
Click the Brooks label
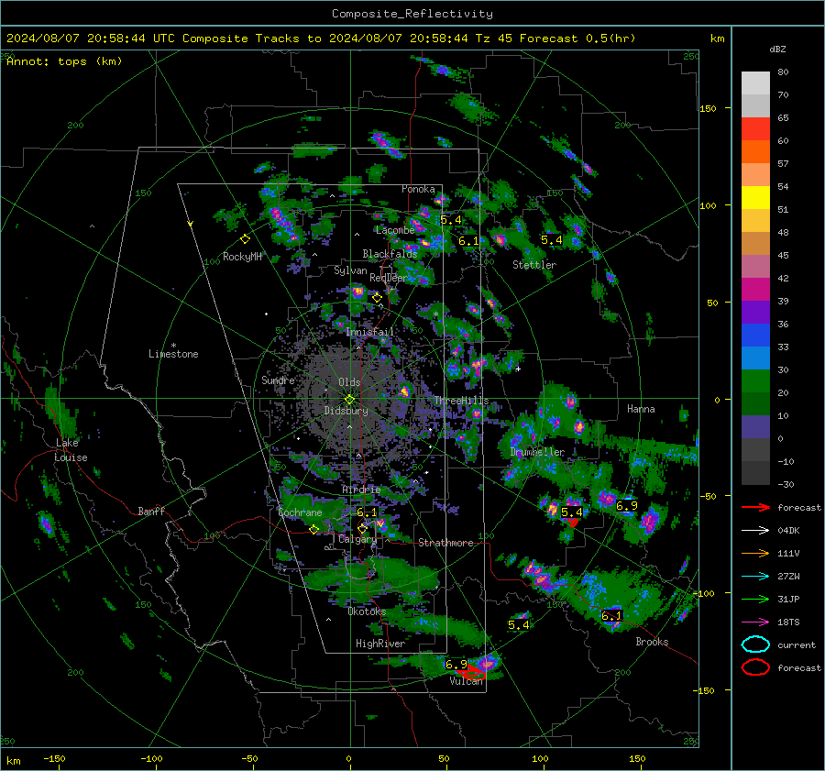coord(652,642)
